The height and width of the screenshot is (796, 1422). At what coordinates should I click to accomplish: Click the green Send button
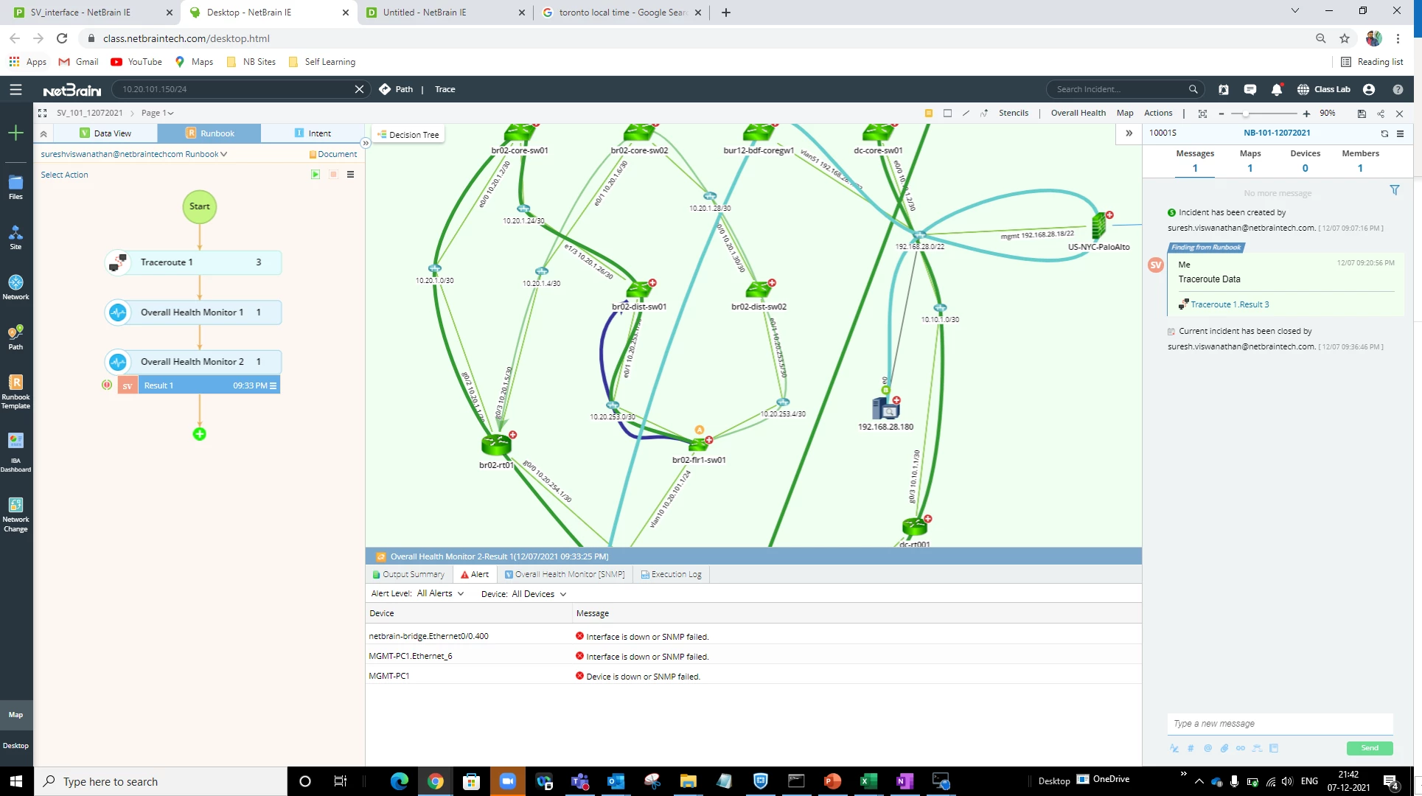tap(1369, 748)
